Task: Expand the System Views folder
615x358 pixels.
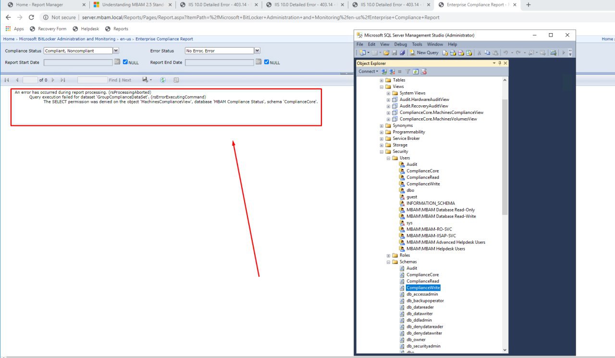Action: (x=389, y=93)
